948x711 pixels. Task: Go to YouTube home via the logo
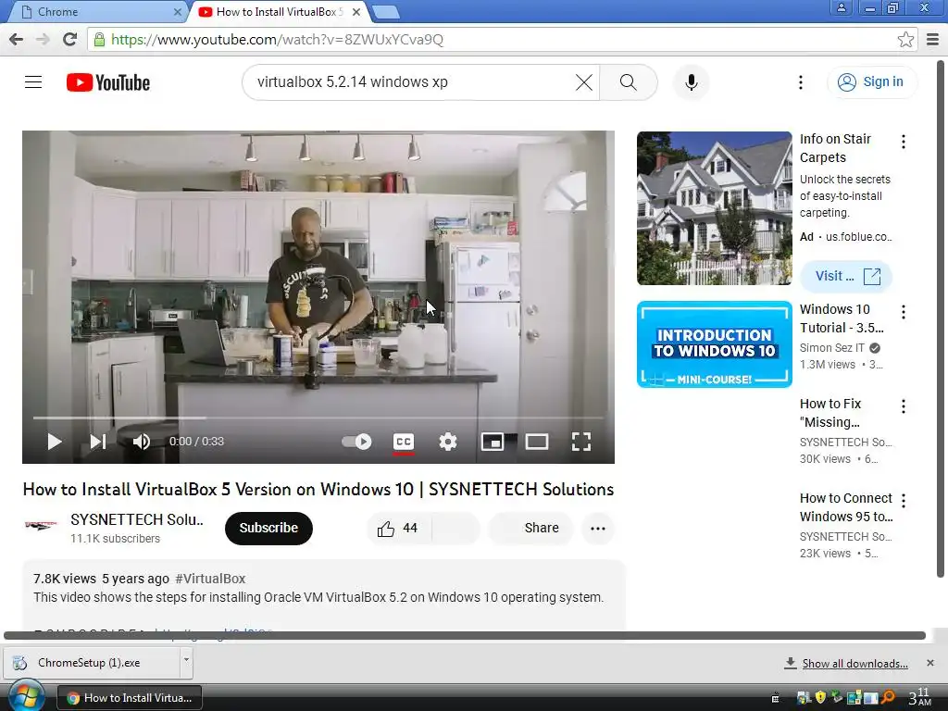pyautogui.click(x=108, y=82)
